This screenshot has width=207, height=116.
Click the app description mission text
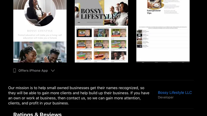[x=79, y=95]
